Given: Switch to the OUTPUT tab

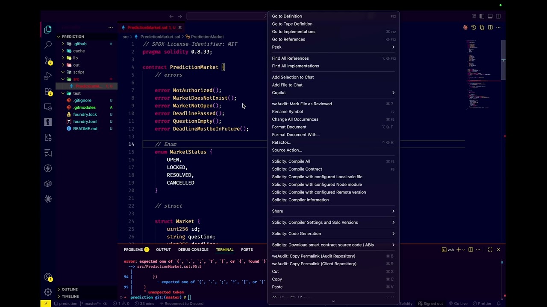Looking at the screenshot, I should tap(163, 249).
